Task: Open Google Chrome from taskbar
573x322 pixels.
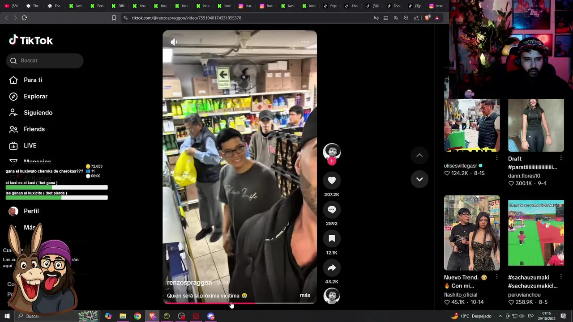Action: tap(137, 316)
